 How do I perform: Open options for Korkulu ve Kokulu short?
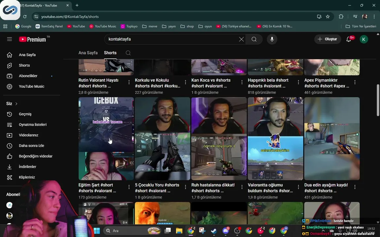coord(185,82)
